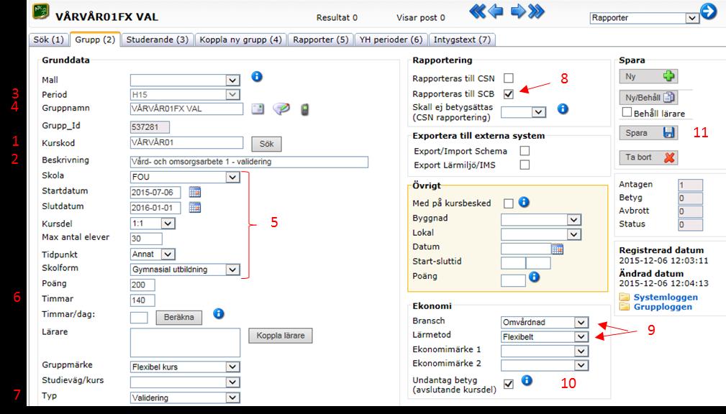Open the Intygstext (7) tab

click(x=462, y=40)
